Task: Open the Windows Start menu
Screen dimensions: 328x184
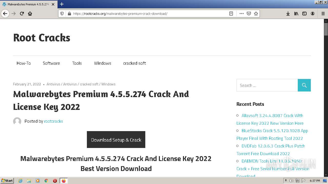Action: point(7,181)
